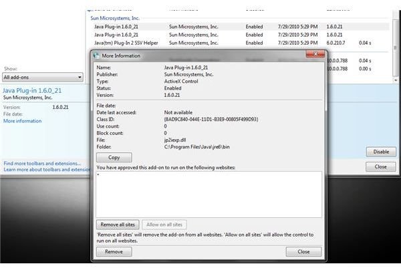401x268 pixels.
Task: Open Find more toolbars and extensions link
Action: [x=42, y=163]
